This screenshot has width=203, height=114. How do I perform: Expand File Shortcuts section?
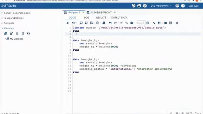[x=2, y=113]
